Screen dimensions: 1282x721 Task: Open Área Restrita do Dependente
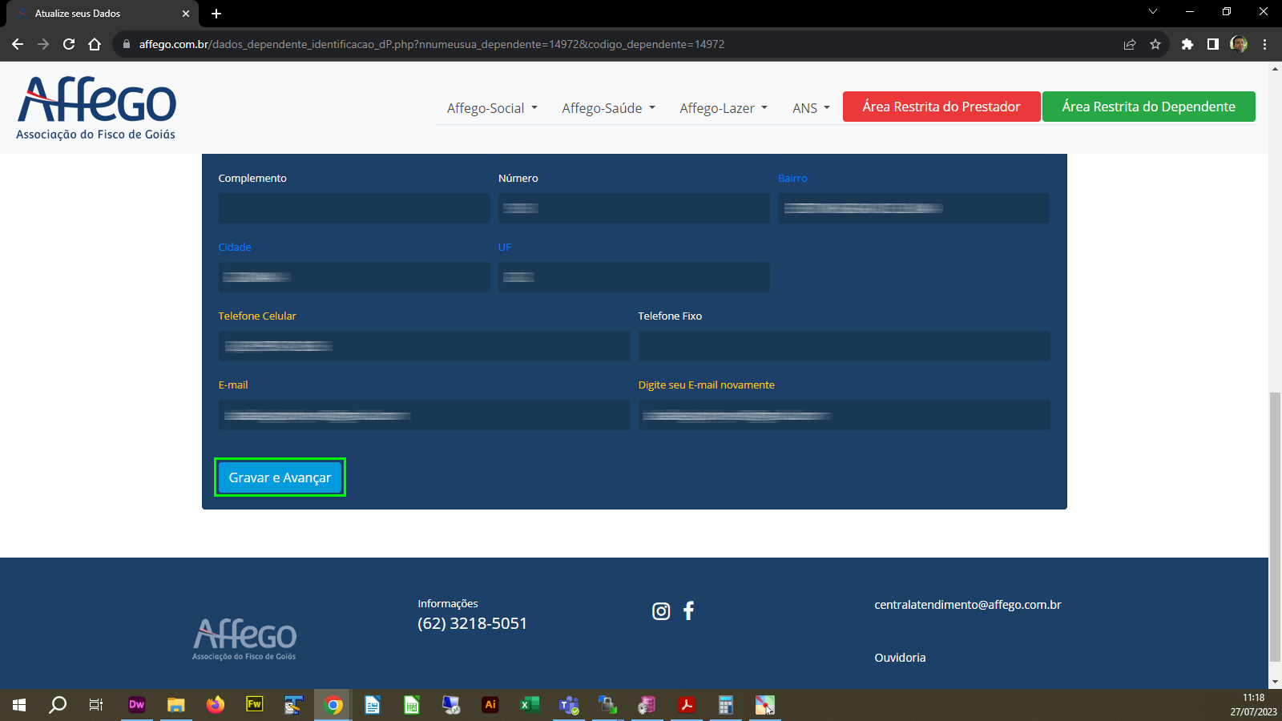click(x=1148, y=107)
